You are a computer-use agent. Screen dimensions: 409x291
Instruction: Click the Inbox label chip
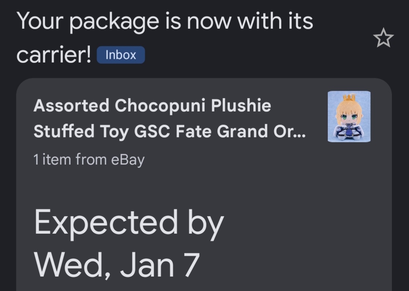[121, 55]
